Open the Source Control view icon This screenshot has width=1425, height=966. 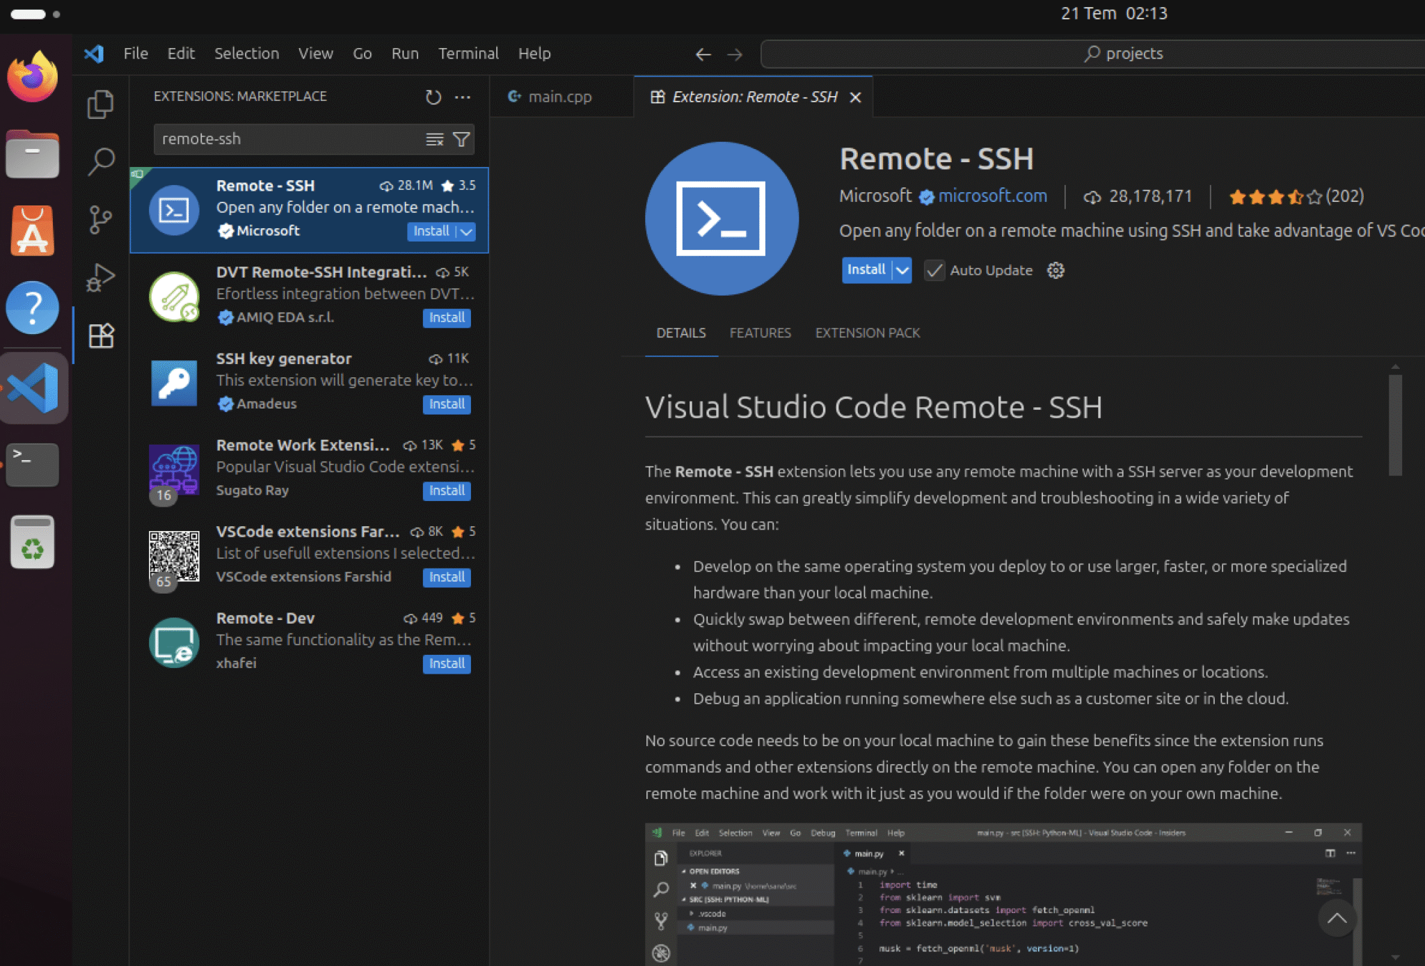click(x=102, y=219)
